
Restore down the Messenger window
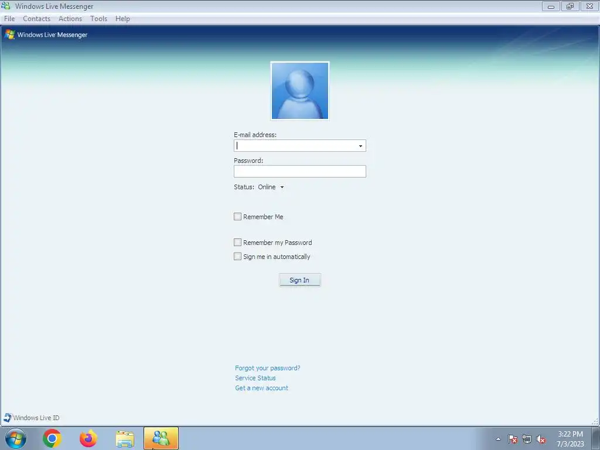[570, 6]
